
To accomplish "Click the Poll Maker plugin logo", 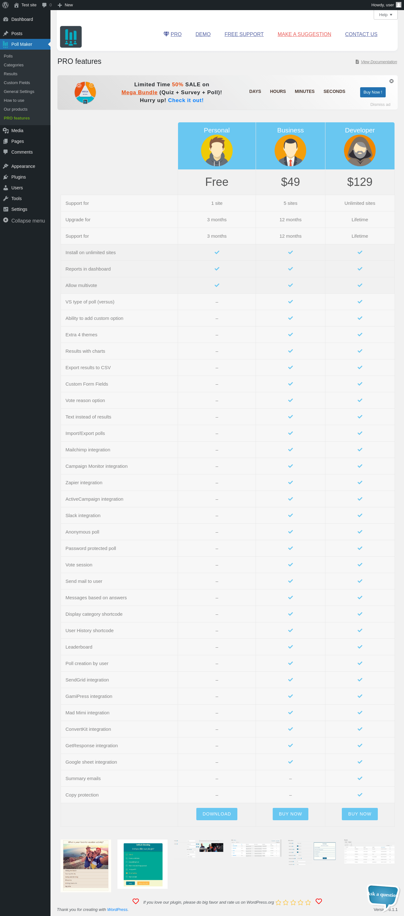I will click(71, 37).
